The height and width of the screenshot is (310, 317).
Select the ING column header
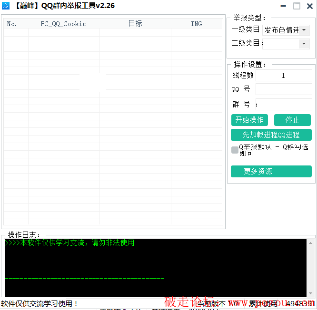click(x=197, y=24)
